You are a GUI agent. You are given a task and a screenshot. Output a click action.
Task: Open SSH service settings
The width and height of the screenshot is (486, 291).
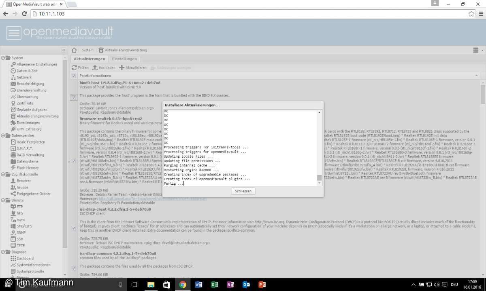point(20,239)
